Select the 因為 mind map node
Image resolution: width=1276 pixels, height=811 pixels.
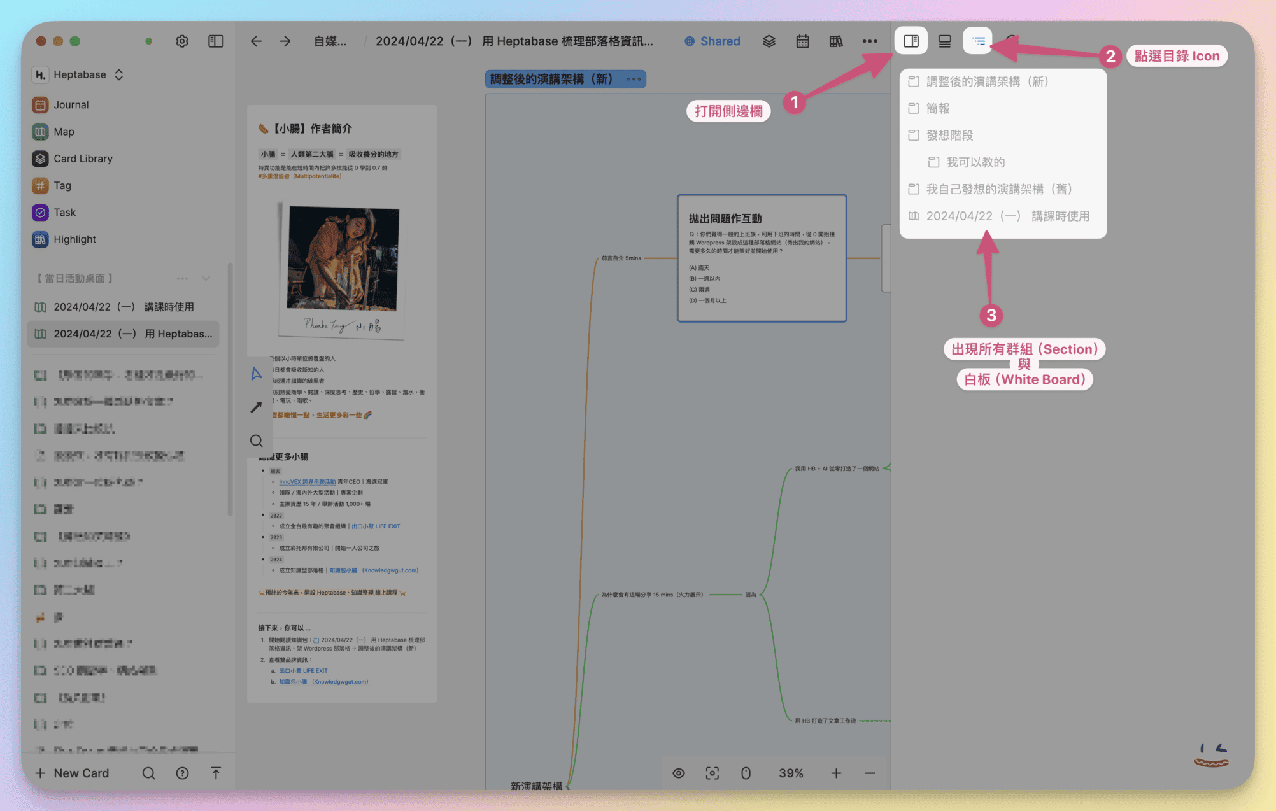coord(751,595)
